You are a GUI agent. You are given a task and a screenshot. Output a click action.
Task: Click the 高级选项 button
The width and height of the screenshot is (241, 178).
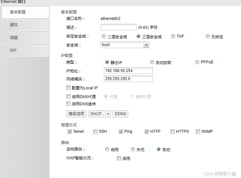pyautogui.click(x=76, y=114)
